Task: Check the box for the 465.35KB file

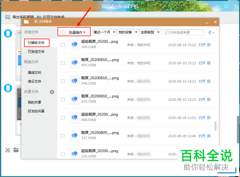Action: 63,63
